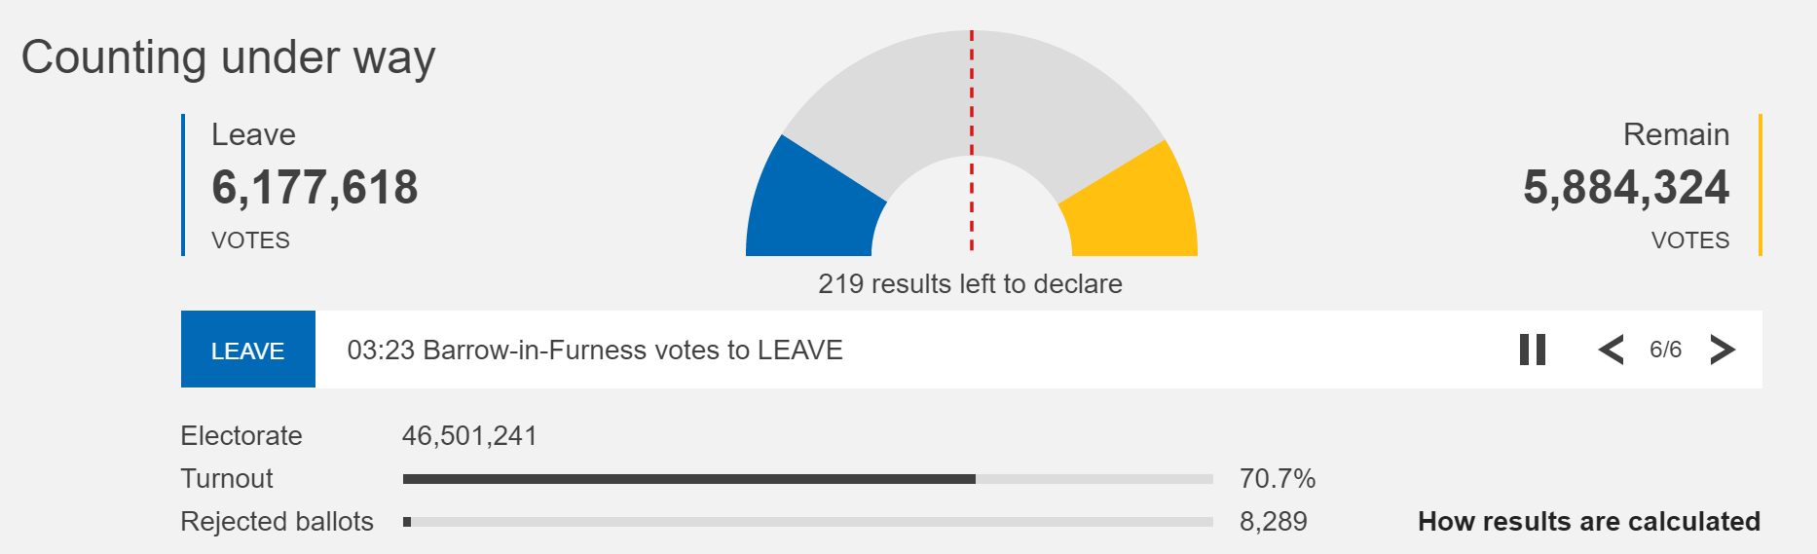Click the Barrow-in-Furness ticker headline
This screenshot has width=1817, height=554.
(x=595, y=351)
